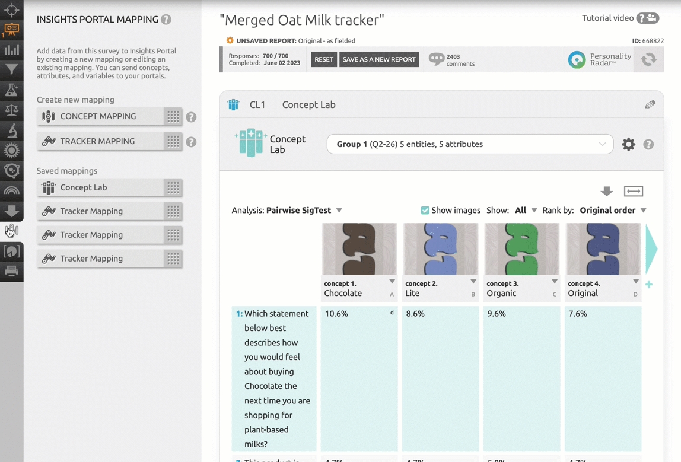Click SAVE AS A NEW REPORT
This screenshot has height=462, width=681.
(379, 59)
